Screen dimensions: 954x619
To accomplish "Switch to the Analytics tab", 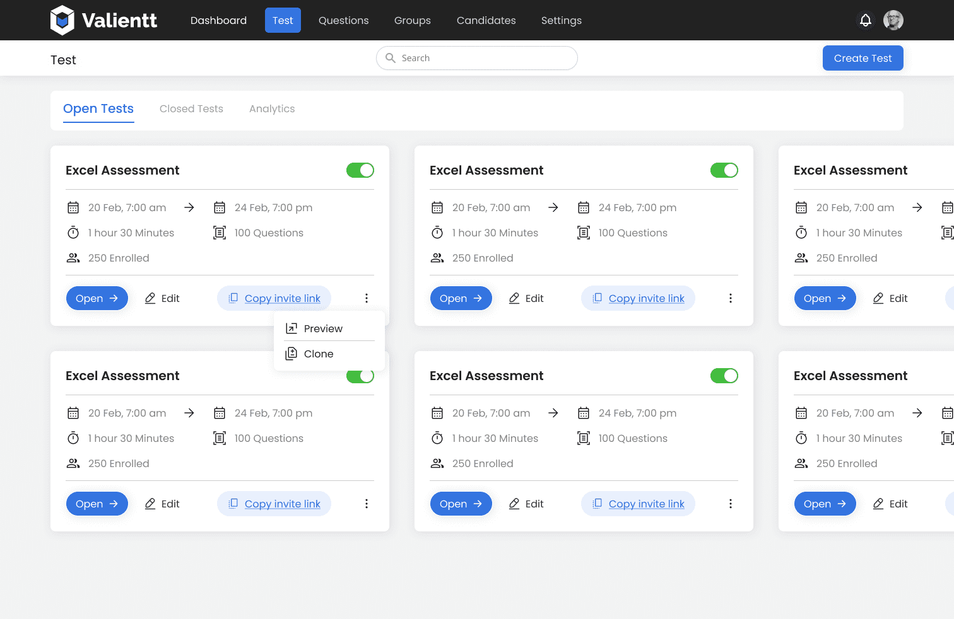I will tap(272, 108).
